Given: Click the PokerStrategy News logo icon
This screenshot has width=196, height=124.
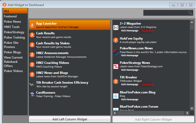Looking at the screenshot, I should (x=116, y=66).
